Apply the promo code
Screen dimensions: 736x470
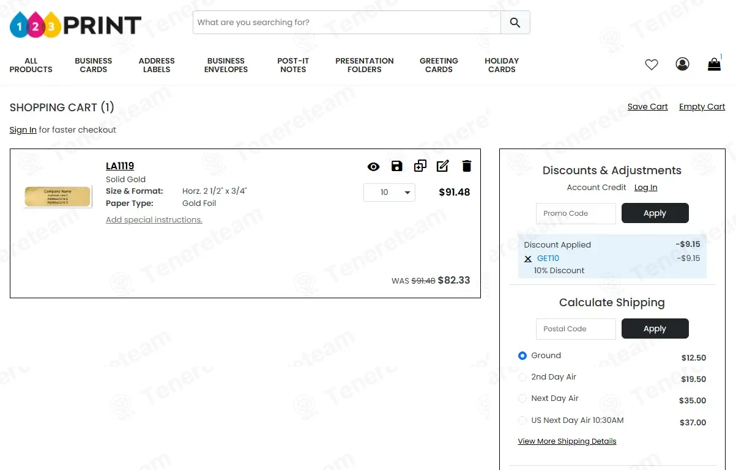655,213
